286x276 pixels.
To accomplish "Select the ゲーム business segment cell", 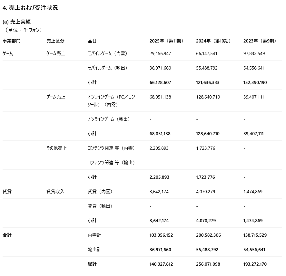I will point(8,53).
